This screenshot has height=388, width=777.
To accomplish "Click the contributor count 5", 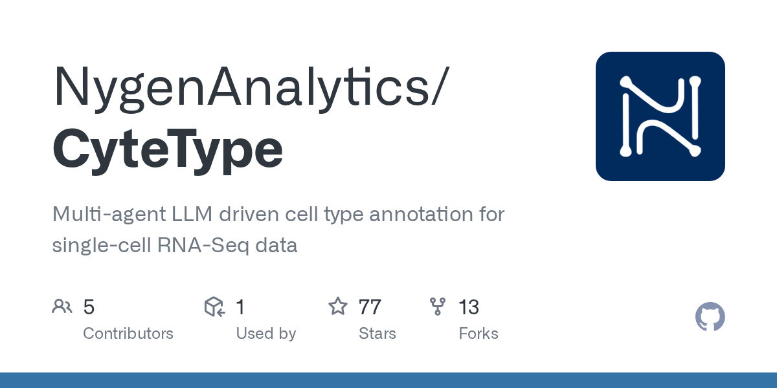I will [89, 307].
